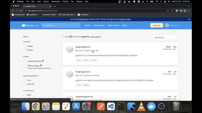Click the Official Images info icon

[41, 65]
